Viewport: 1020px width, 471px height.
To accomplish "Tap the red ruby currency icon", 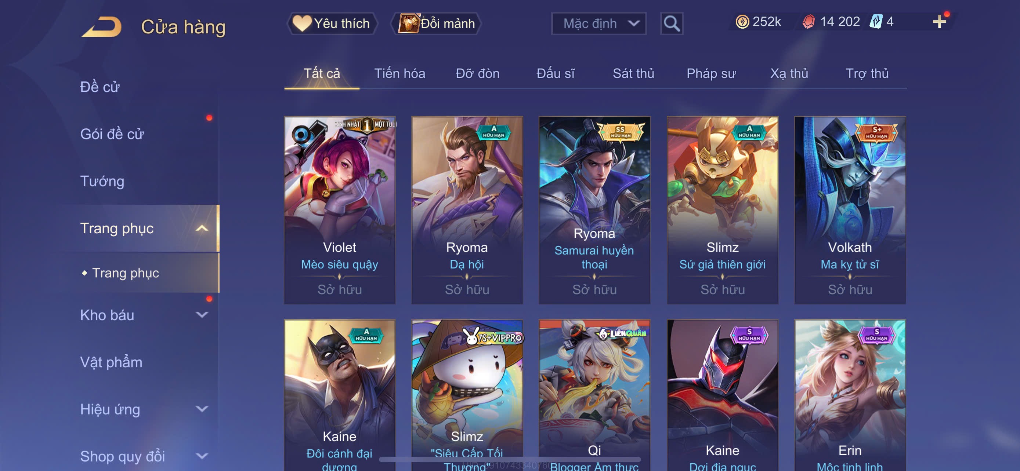I will (809, 21).
